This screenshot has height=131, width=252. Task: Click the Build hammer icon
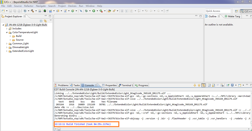(33, 11)
